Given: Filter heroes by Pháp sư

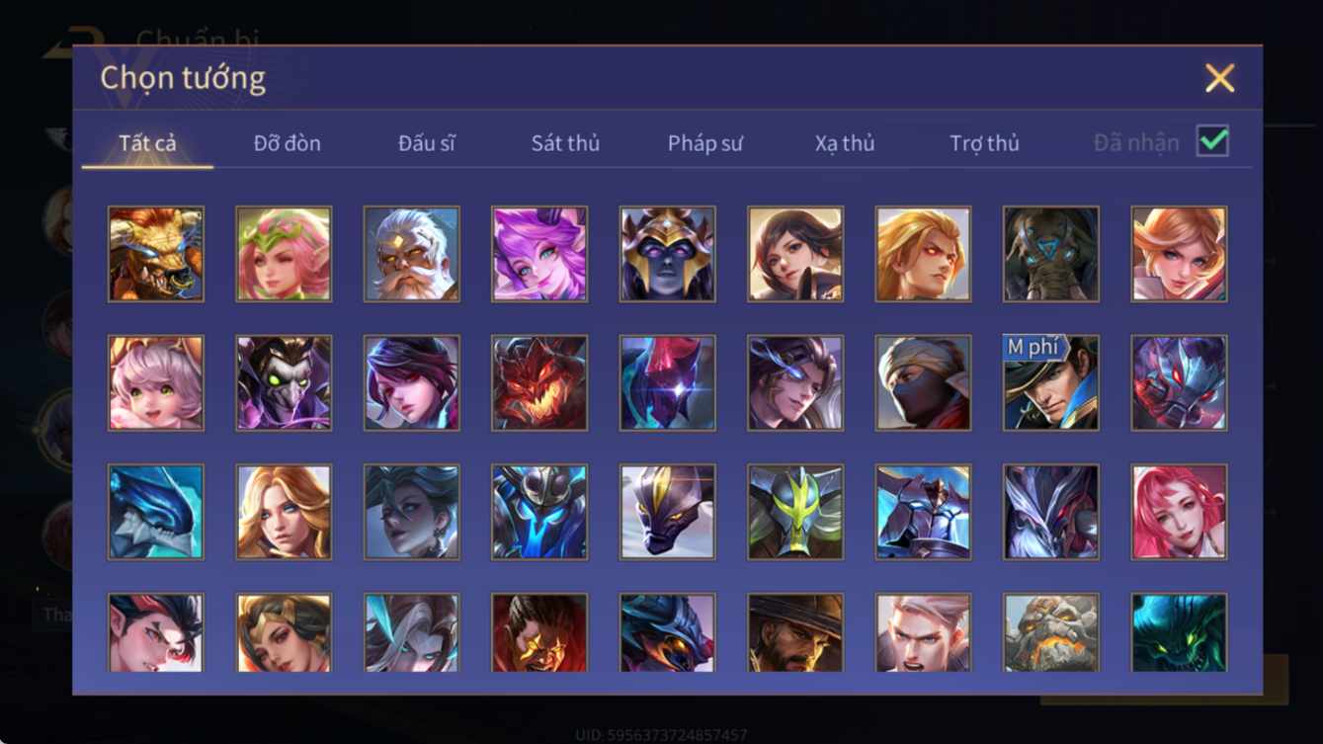Looking at the screenshot, I should (x=705, y=143).
